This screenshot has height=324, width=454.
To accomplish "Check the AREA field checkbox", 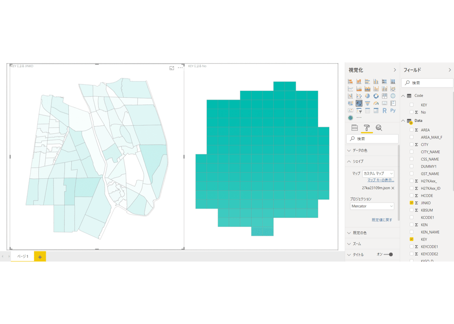I will pos(411,130).
